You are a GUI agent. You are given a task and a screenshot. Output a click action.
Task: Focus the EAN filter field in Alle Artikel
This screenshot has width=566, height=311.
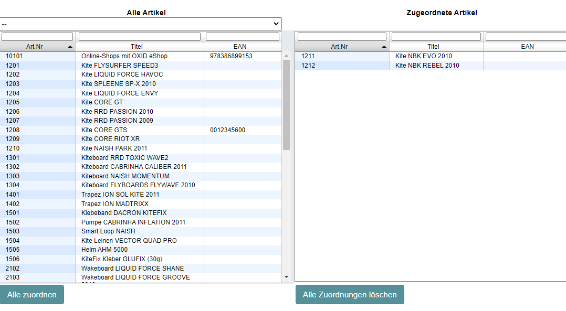click(243, 37)
